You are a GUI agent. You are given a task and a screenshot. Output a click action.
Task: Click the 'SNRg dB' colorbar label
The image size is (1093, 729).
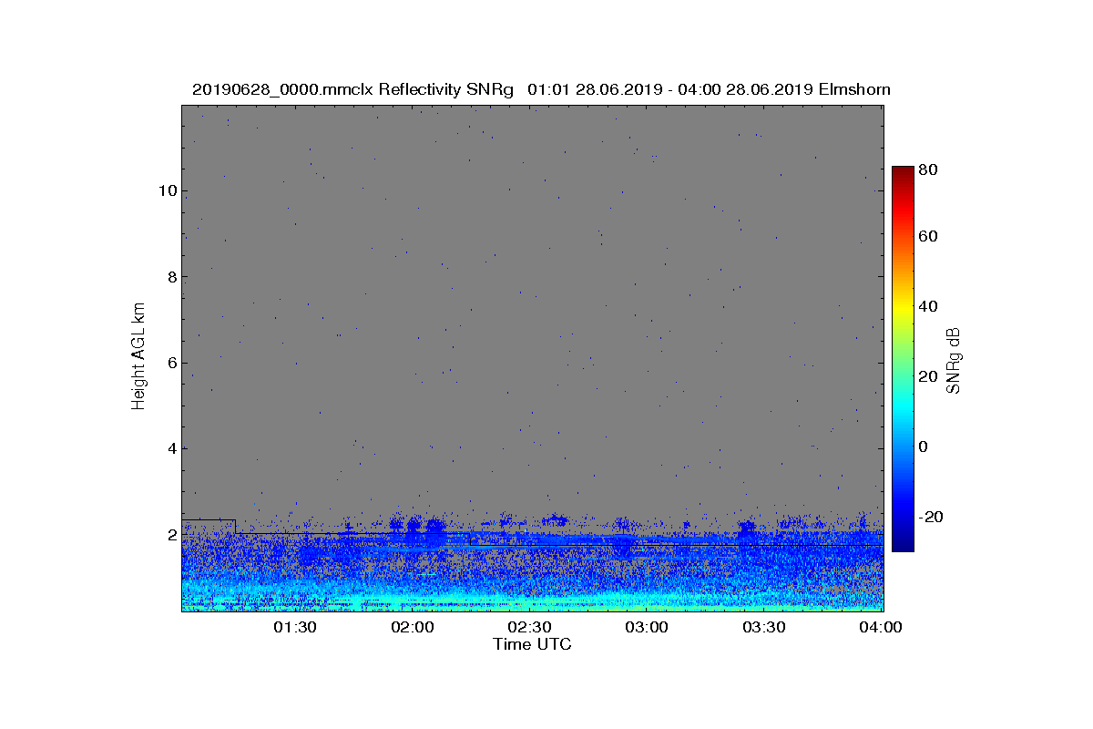tap(955, 359)
